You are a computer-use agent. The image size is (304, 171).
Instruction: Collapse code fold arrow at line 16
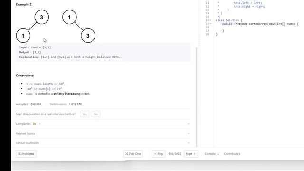[210, 20]
